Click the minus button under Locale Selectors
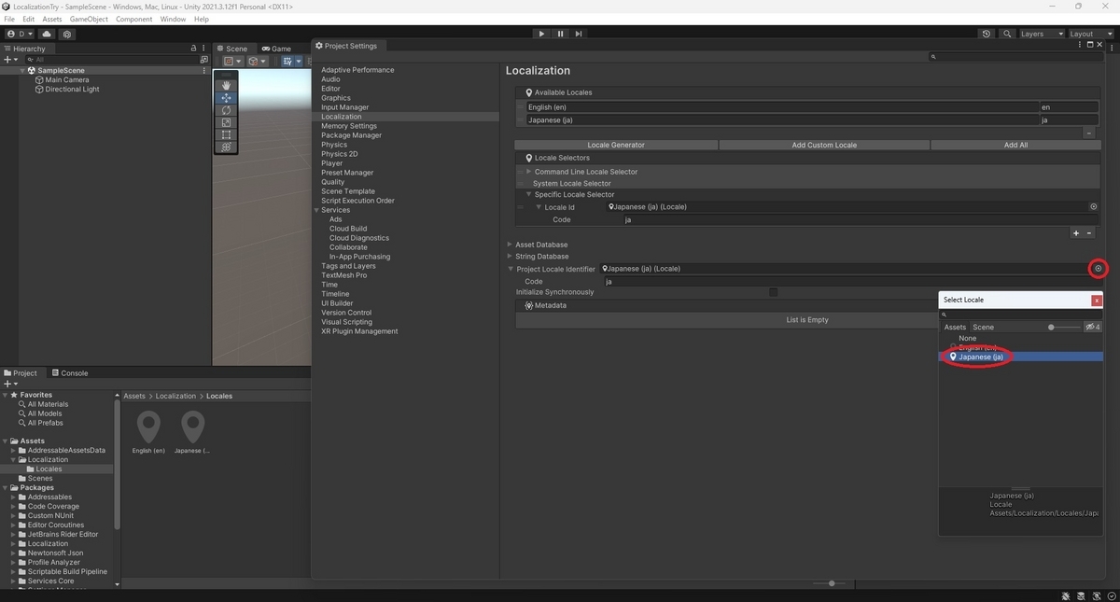This screenshot has height=602, width=1120. pos(1089,233)
